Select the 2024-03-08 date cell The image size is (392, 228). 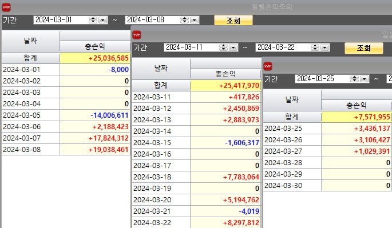(x=30, y=150)
